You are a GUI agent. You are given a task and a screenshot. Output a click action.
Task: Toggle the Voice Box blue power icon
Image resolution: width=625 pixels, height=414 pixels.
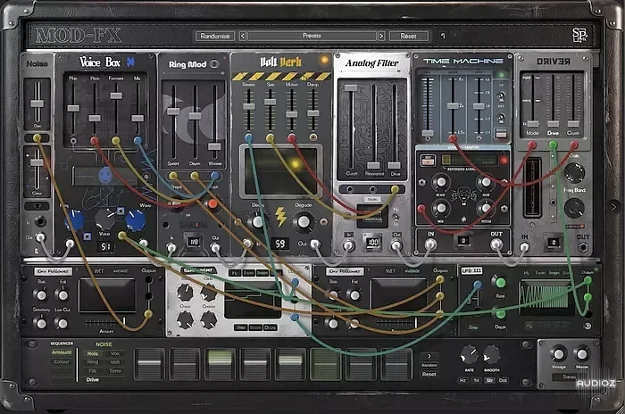tap(130, 62)
